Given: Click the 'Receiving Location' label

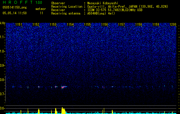Looking at the screenshot, I should click(x=67, y=7).
